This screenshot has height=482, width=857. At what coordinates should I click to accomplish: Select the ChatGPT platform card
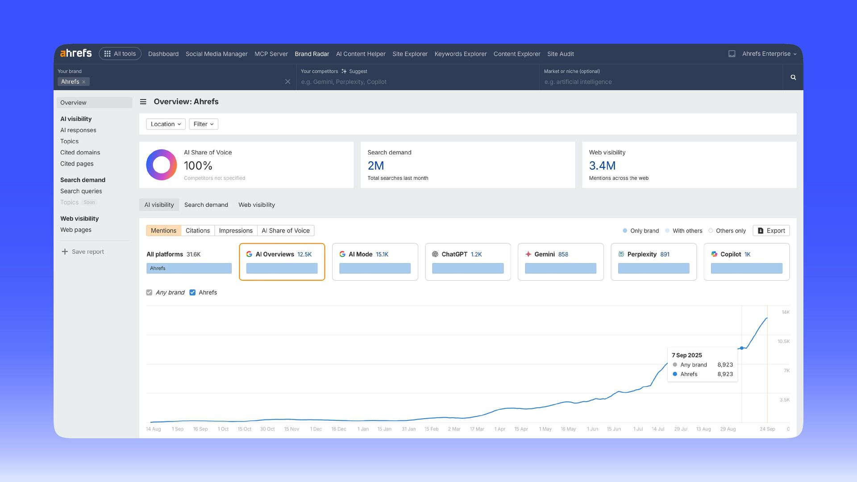pyautogui.click(x=468, y=262)
